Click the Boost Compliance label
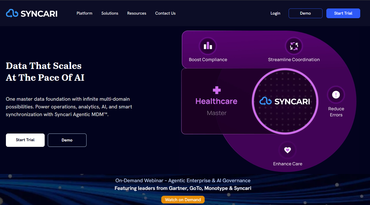This screenshot has height=205, width=370. [x=208, y=60]
